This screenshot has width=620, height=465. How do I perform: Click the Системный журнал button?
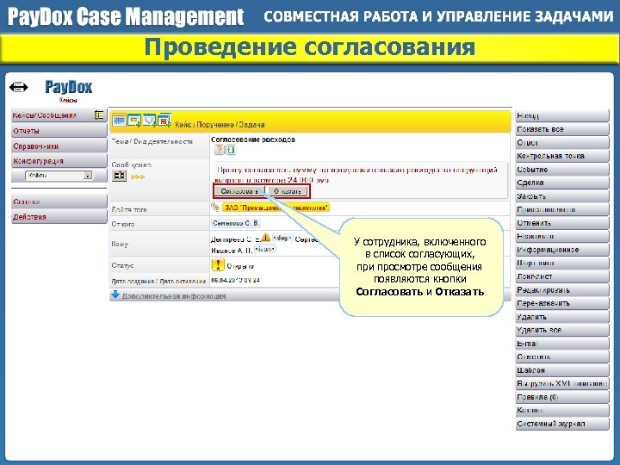coord(561,424)
